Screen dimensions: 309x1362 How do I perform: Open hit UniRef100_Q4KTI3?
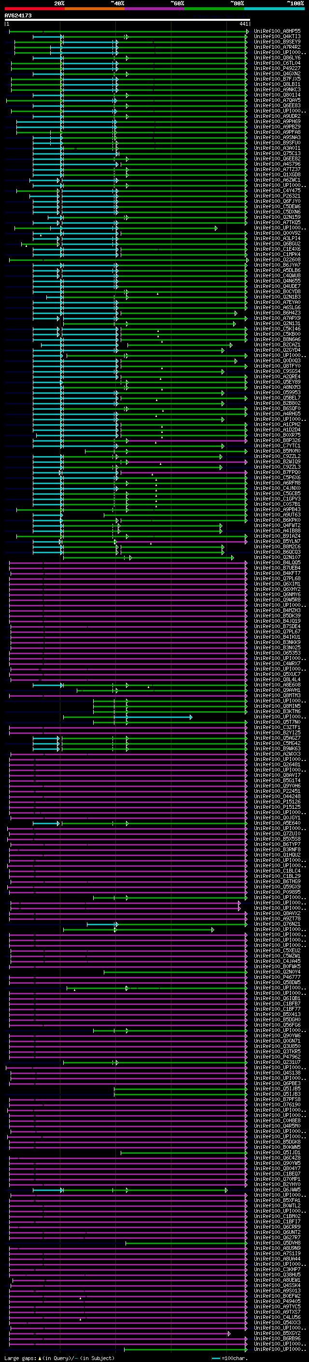coord(277,37)
